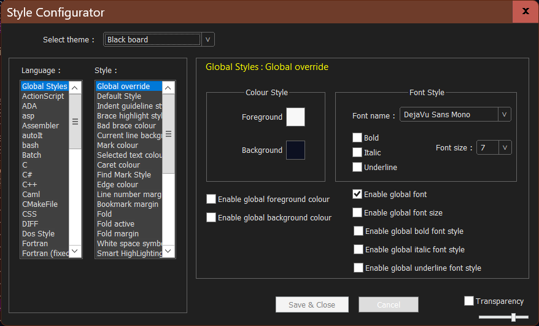Open the Font name dropdown
Image resolution: width=539 pixels, height=326 pixels.
[x=455, y=115]
